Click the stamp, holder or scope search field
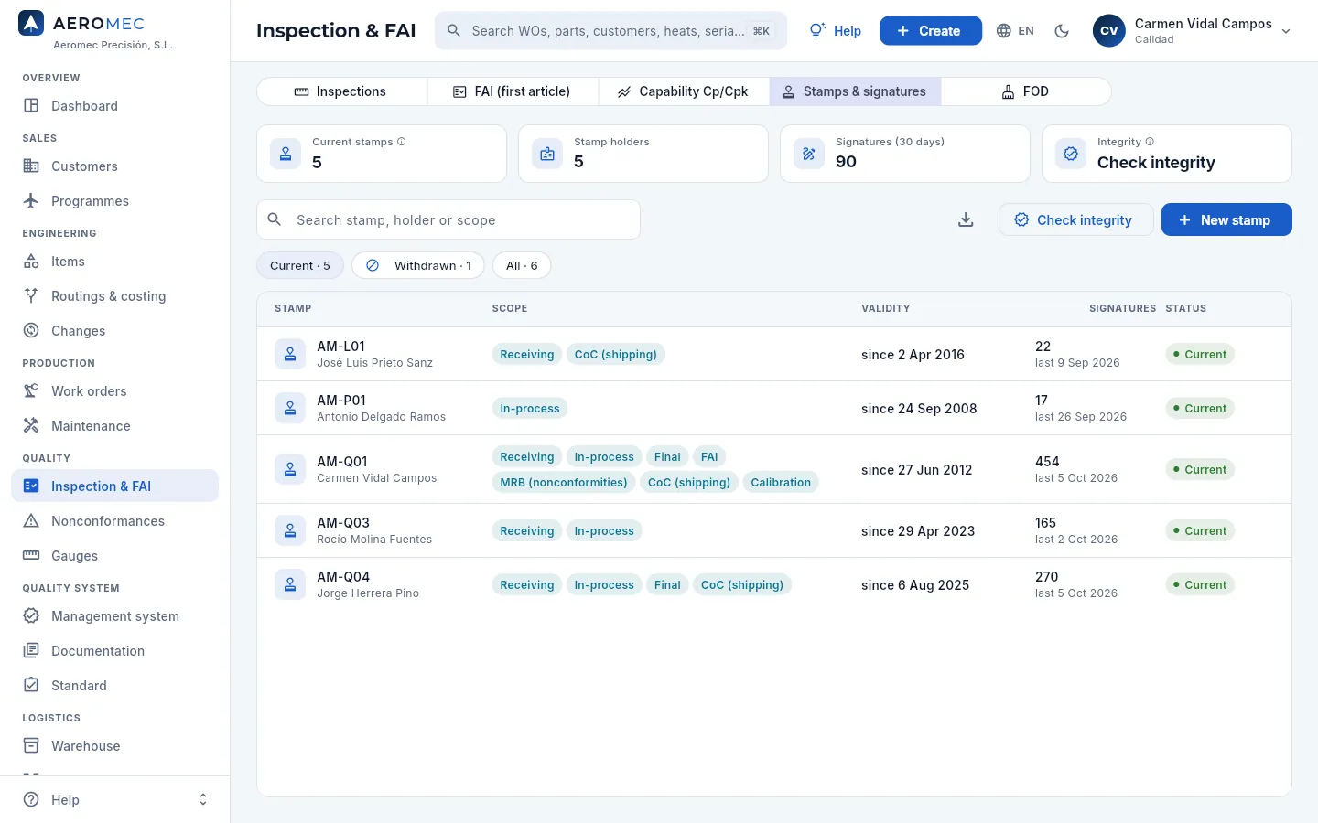The height and width of the screenshot is (823, 1318). [x=448, y=219]
